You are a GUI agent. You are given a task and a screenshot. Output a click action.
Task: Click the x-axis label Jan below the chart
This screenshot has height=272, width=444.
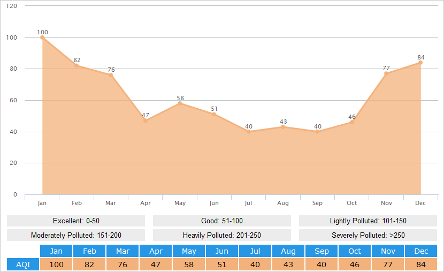click(x=42, y=203)
